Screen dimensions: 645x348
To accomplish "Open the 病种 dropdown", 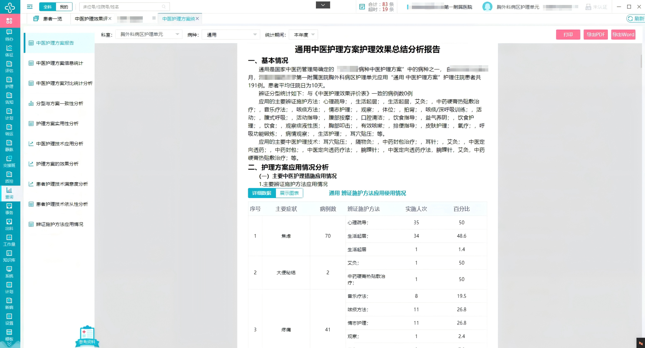I will [x=231, y=35].
